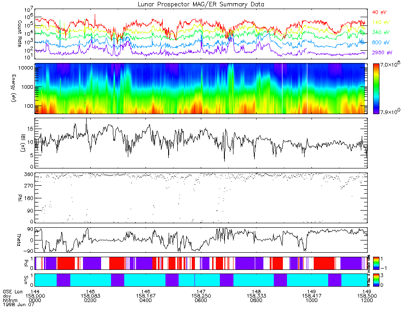Click the time tick label '0600'
Screen dimensions: 408x317
pyautogui.click(x=201, y=300)
